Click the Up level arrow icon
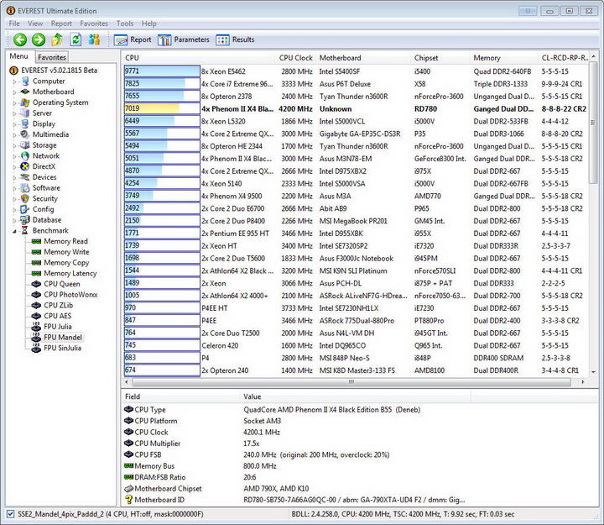Viewport: 604px width, 525px height. click(x=57, y=39)
